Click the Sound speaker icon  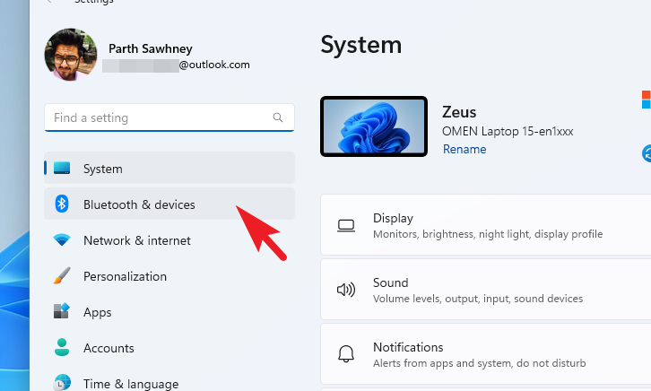[x=346, y=290]
